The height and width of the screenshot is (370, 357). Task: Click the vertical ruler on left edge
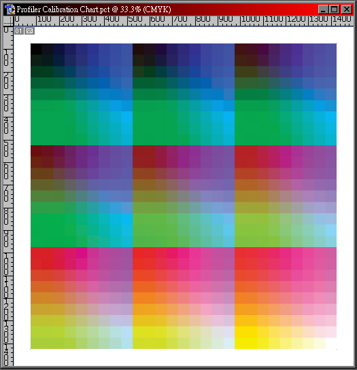(8, 196)
